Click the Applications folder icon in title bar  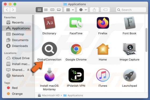click(65, 4)
